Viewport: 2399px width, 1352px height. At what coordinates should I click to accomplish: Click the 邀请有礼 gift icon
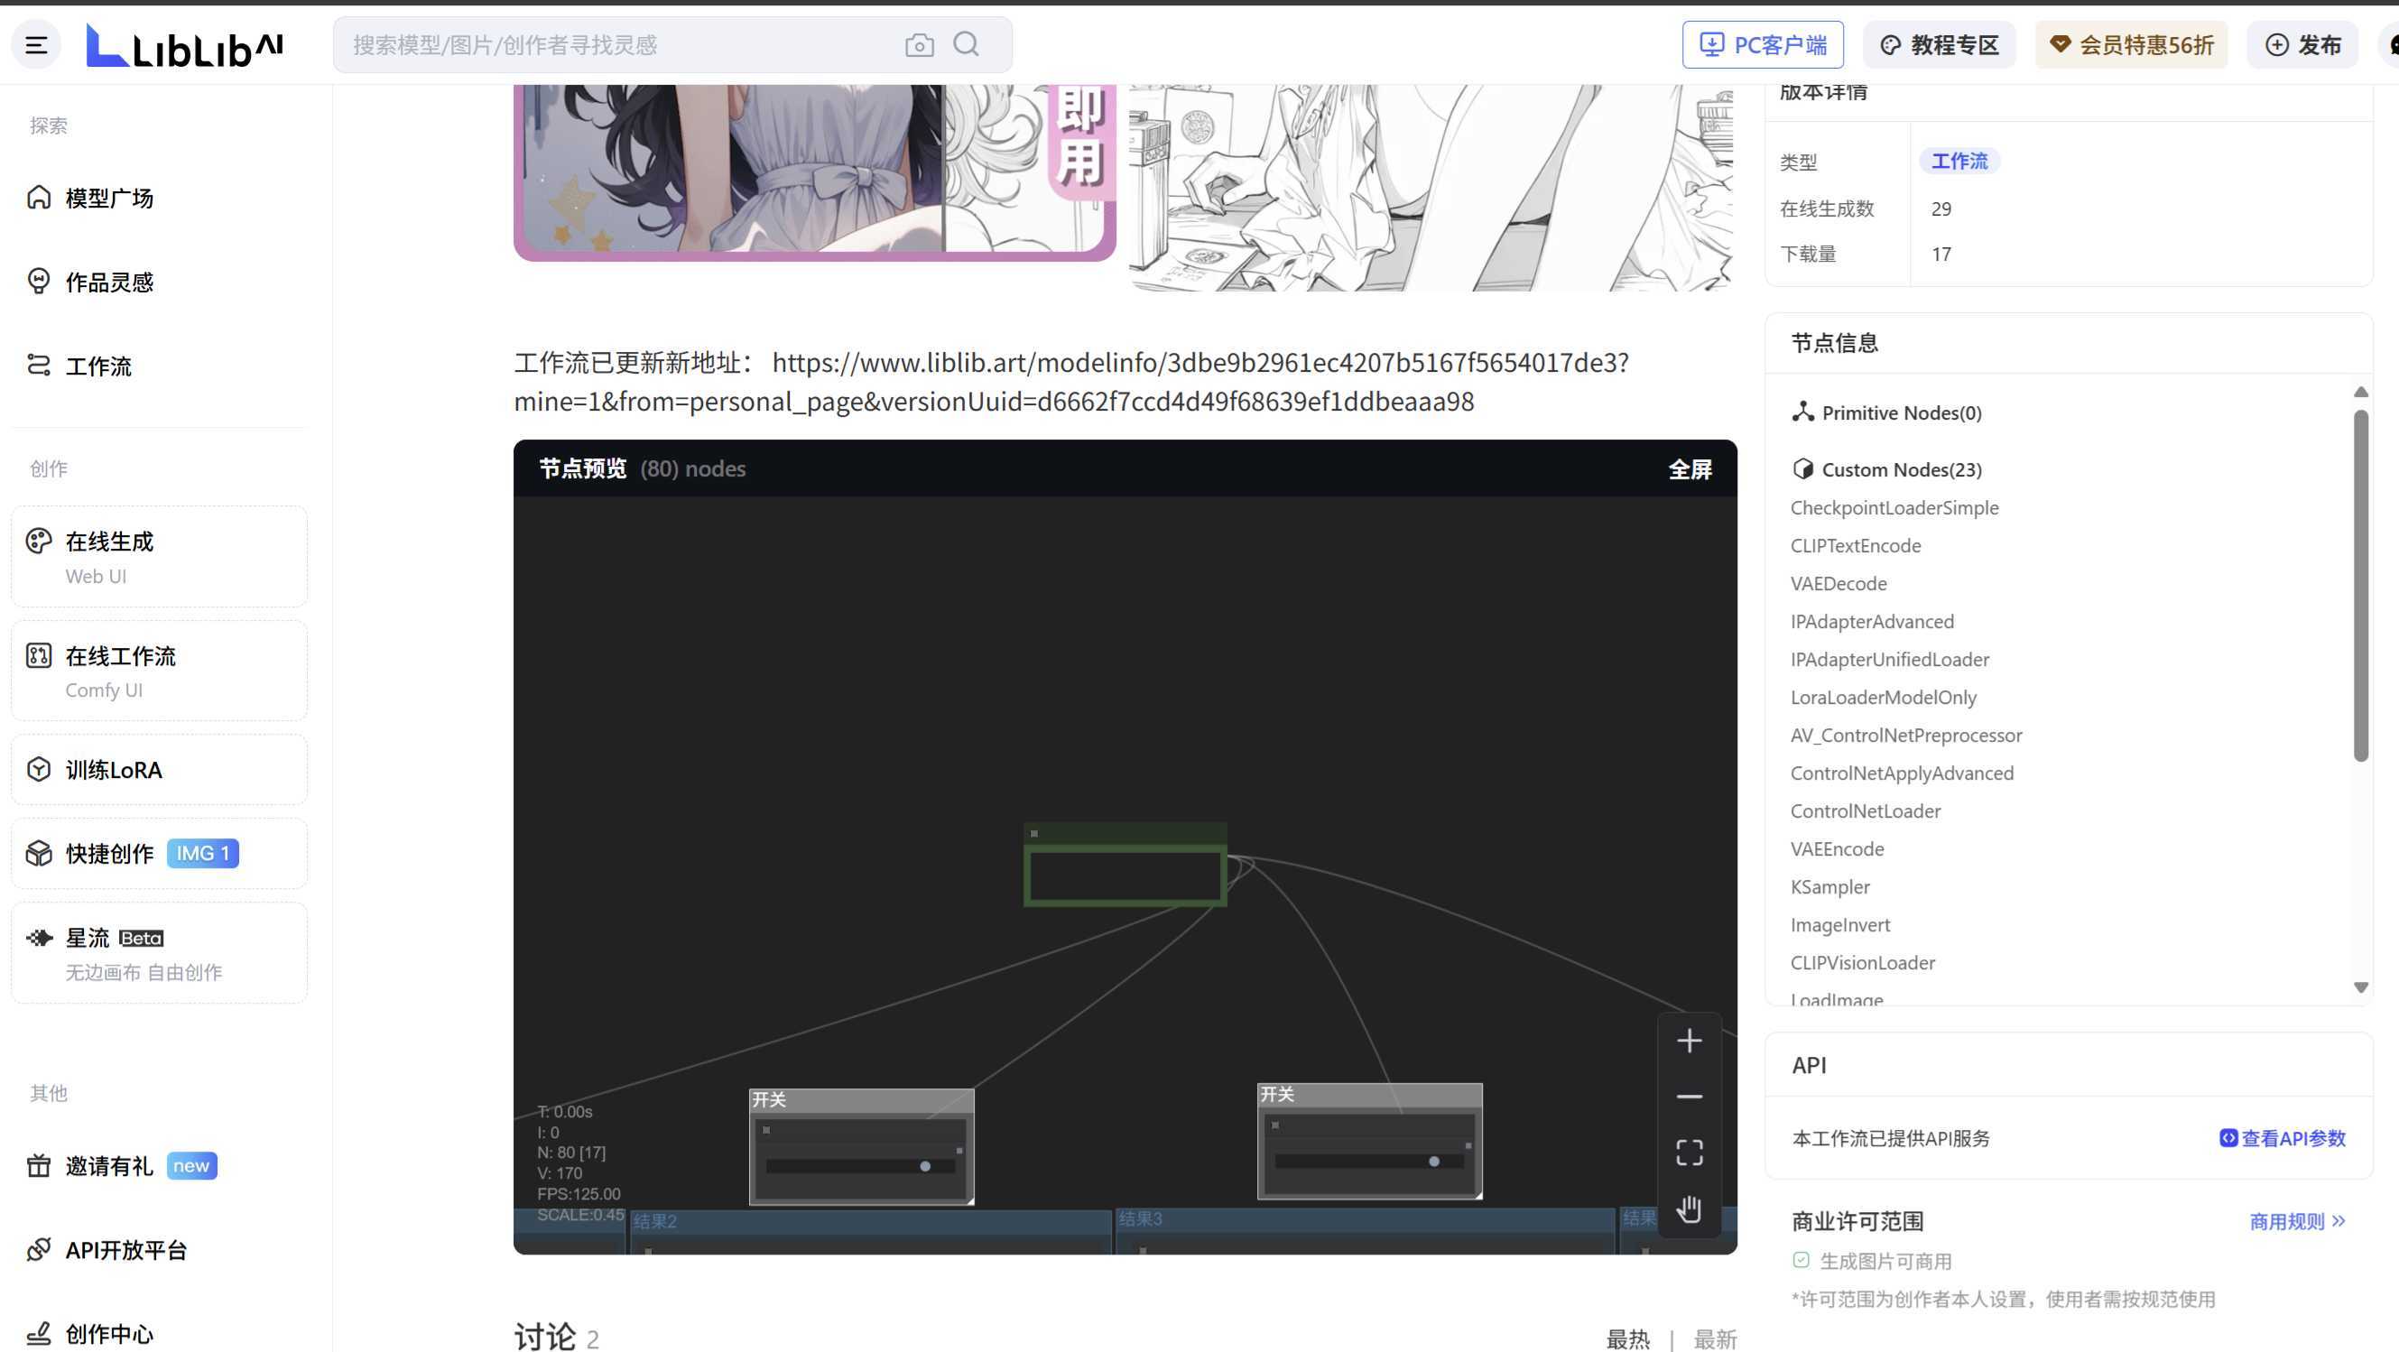coord(38,1166)
